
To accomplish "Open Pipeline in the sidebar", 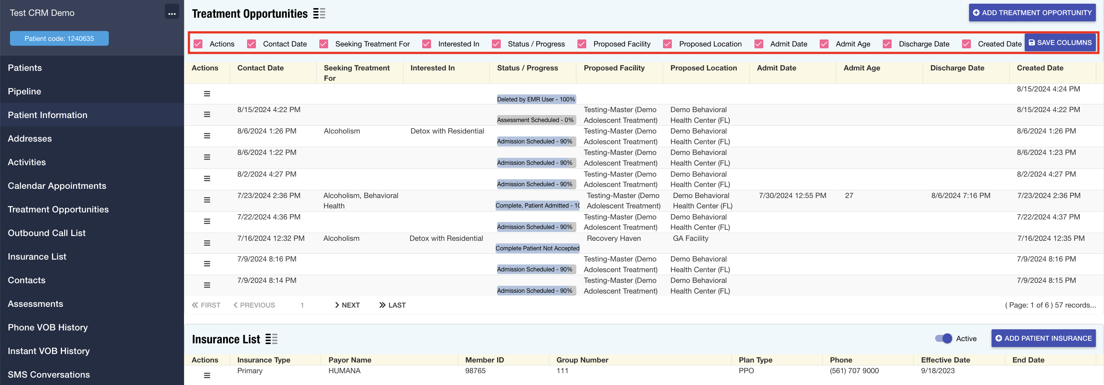I will click(24, 91).
